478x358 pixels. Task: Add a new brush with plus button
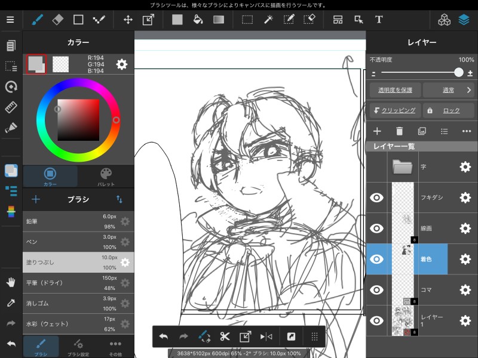pyautogui.click(x=36, y=199)
